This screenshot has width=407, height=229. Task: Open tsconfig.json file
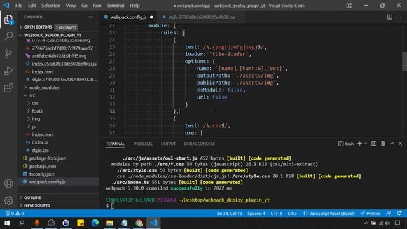[x=42, y=174]
